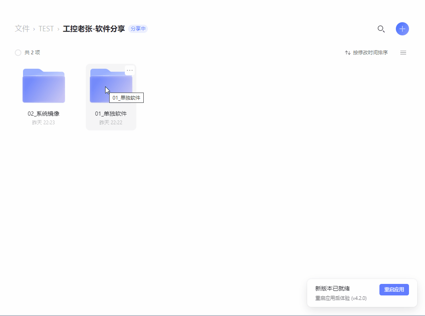Click the blue plus add button
Viewport: 425px width, 316px height.
(x=402, y=29)
